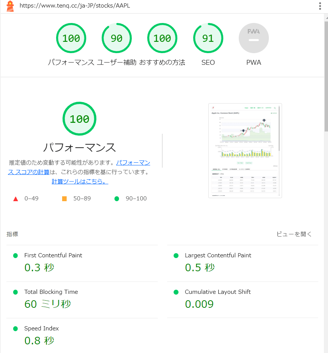Click the scrollbar up arrow
328x353 pixels.
[x=326, y=18]
